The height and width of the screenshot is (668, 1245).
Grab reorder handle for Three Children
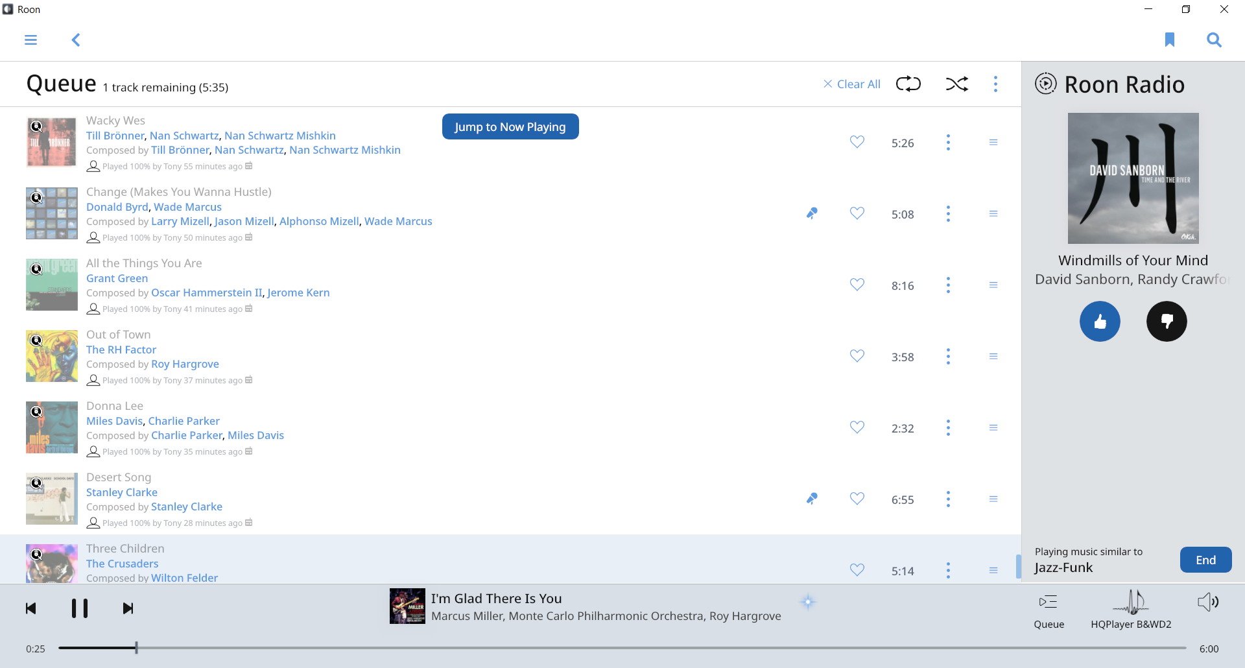click(993, 571)
